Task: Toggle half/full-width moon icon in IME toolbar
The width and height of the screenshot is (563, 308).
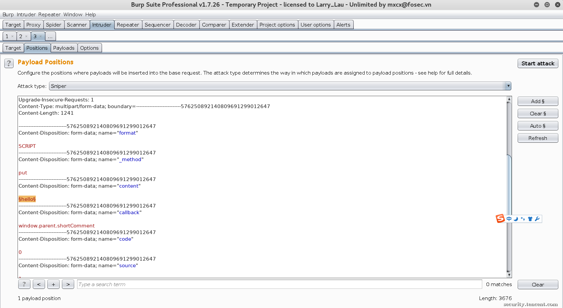Action: pyautogui.click(x=516, y=219)
